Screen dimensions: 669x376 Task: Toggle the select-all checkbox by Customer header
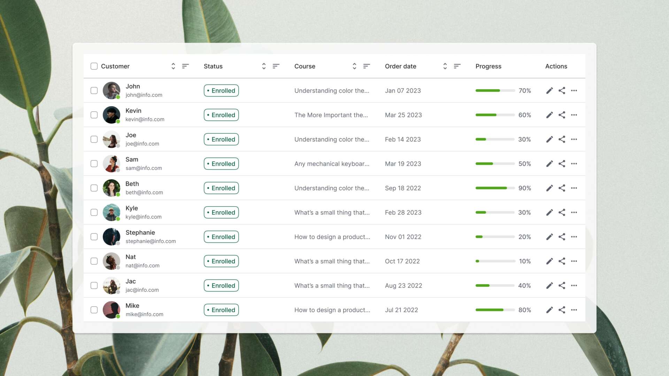tap(94, 66)
